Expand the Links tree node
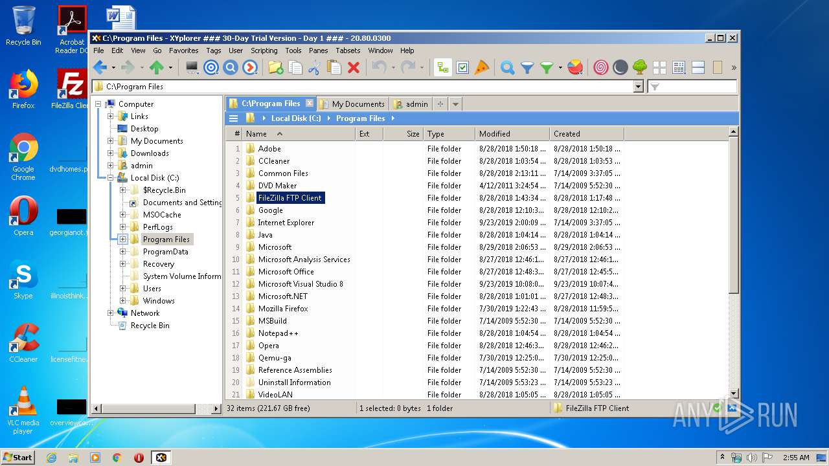Viewport: 829px width, 466px height. click(x=110, y=116)
